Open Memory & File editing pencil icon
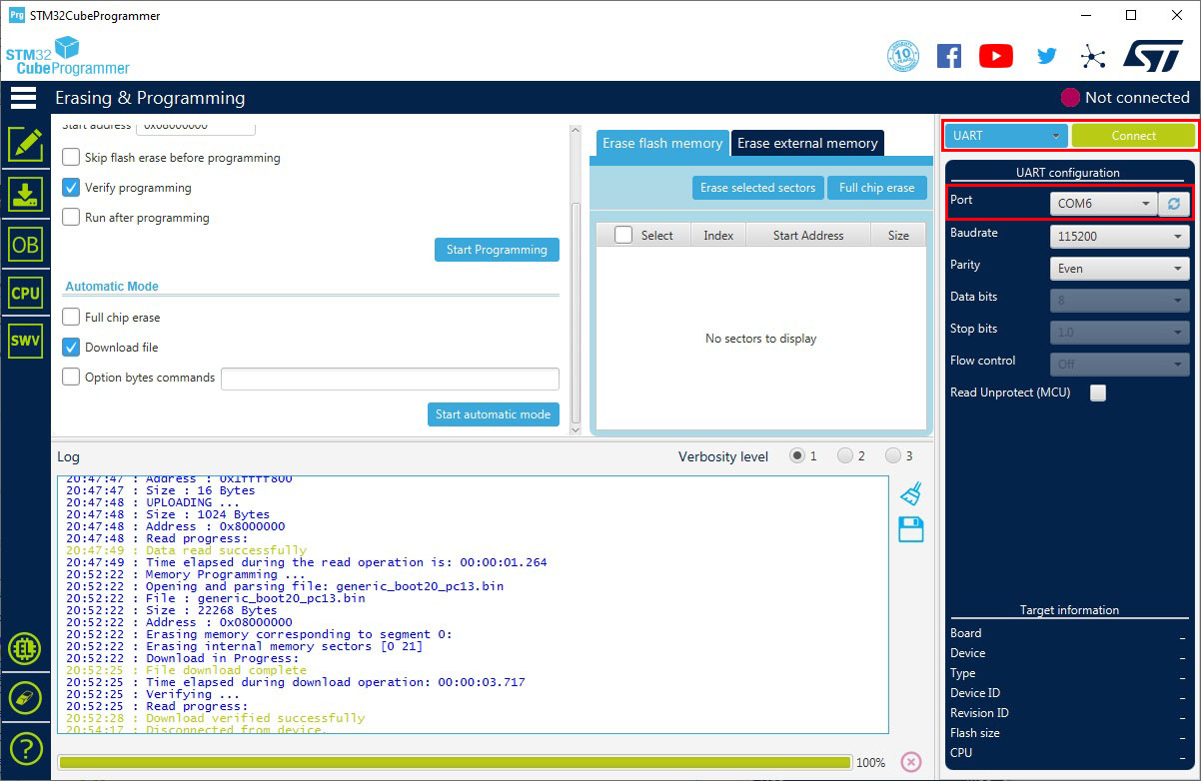This screenshot has height=781, width=1201. coord(25,145)
